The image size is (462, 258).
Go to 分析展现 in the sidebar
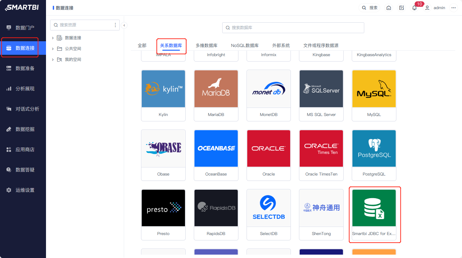point(23,89)
